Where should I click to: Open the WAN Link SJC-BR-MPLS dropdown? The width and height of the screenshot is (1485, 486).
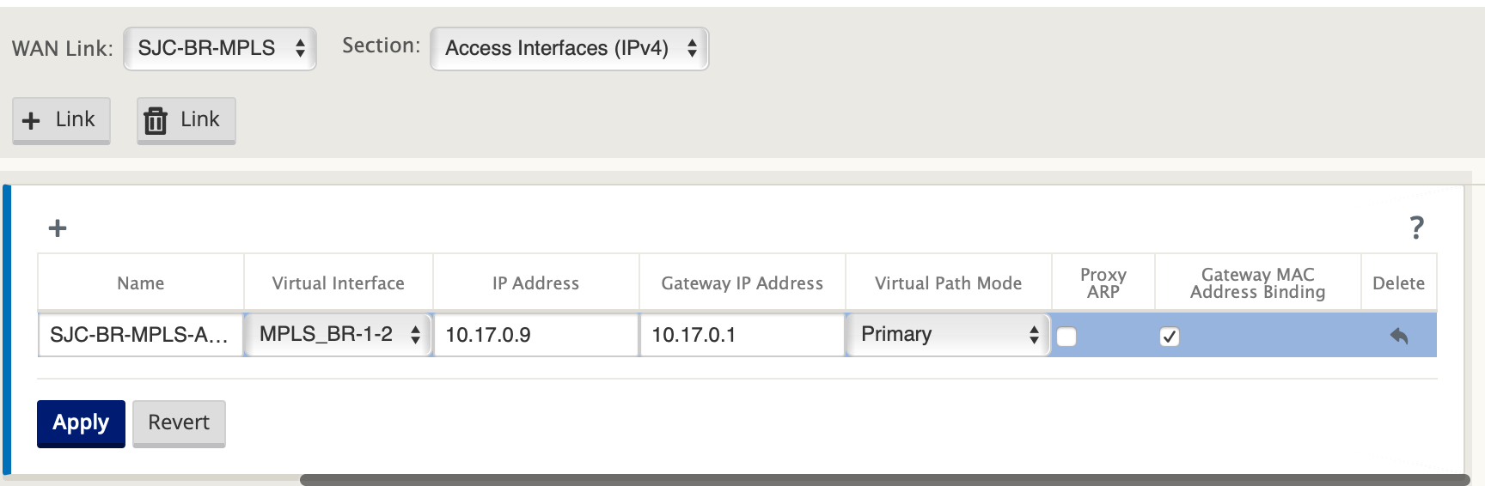pyautogui.click(x=220, y=48)
